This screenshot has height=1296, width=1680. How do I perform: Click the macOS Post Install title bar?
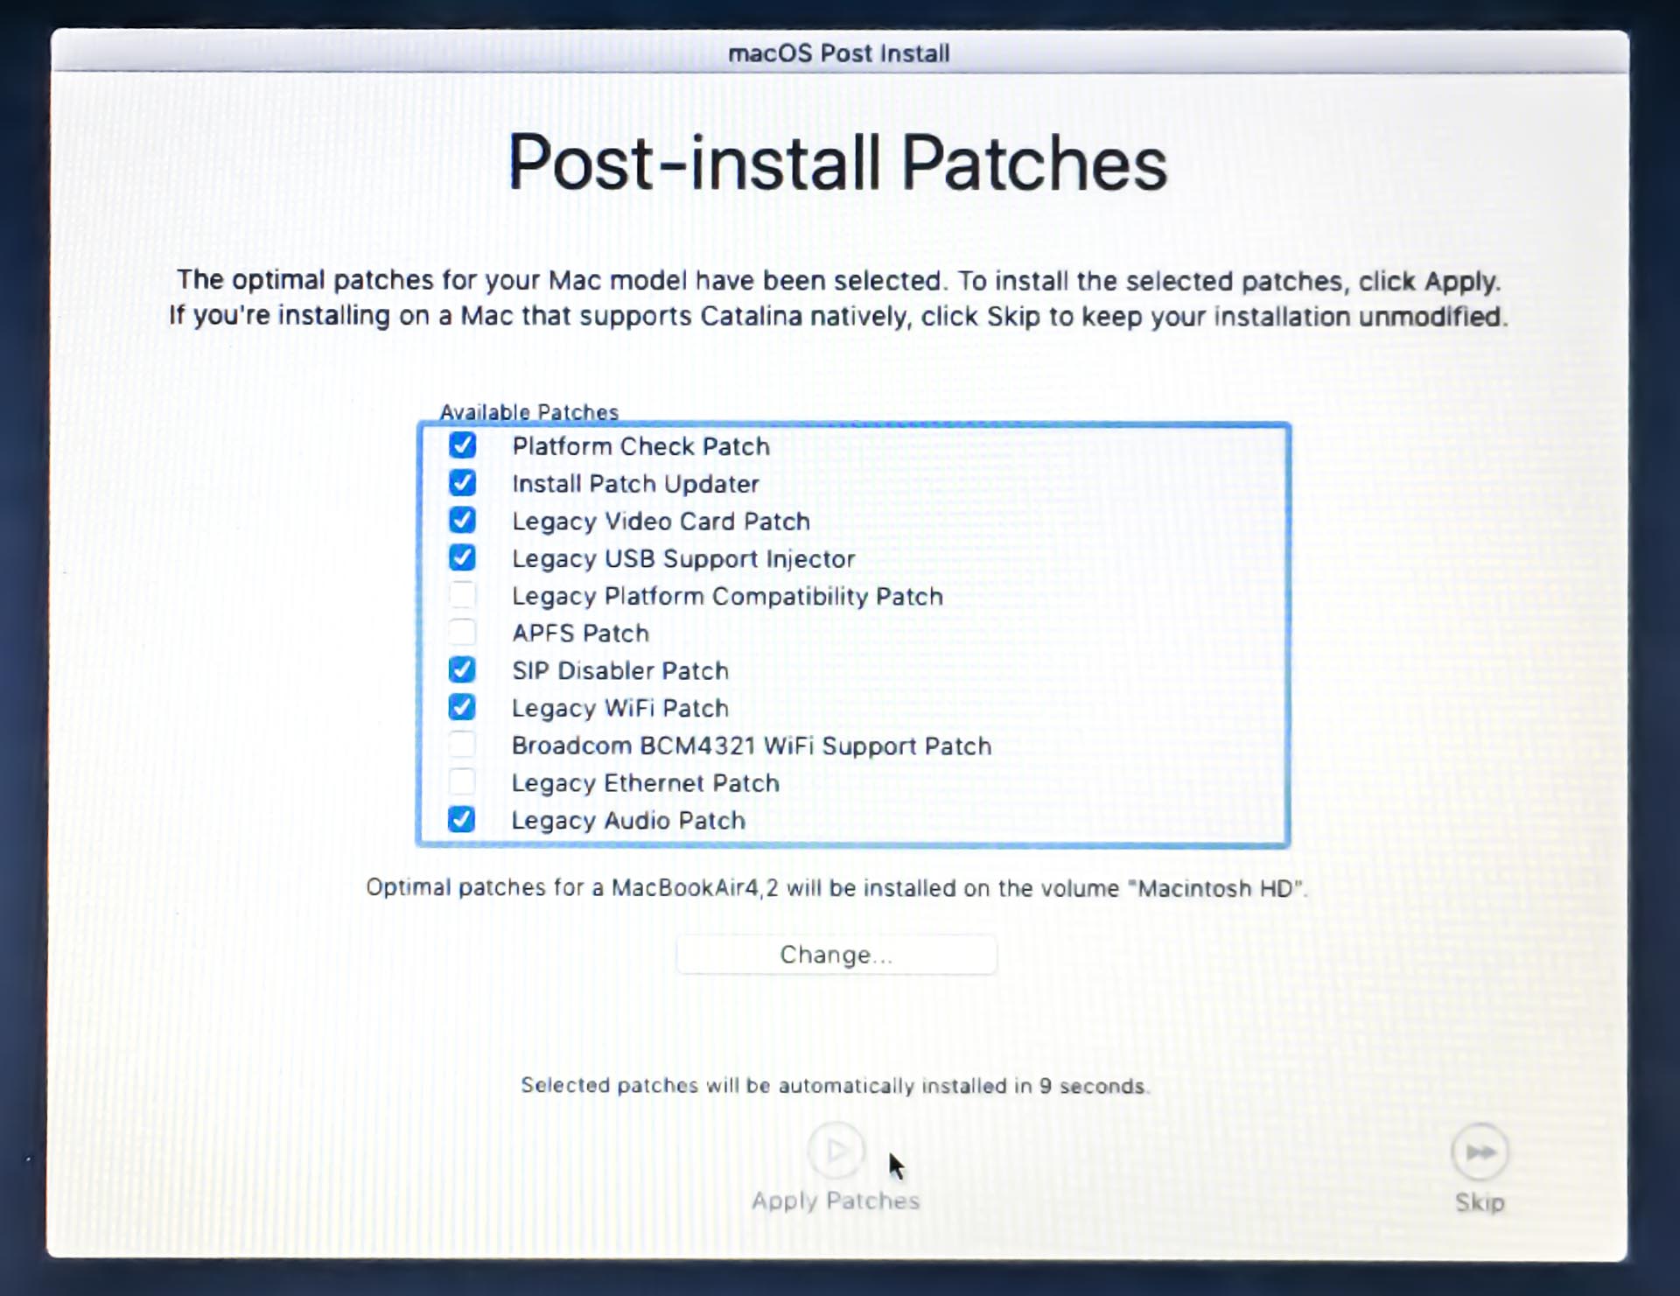tap(838, 53)
